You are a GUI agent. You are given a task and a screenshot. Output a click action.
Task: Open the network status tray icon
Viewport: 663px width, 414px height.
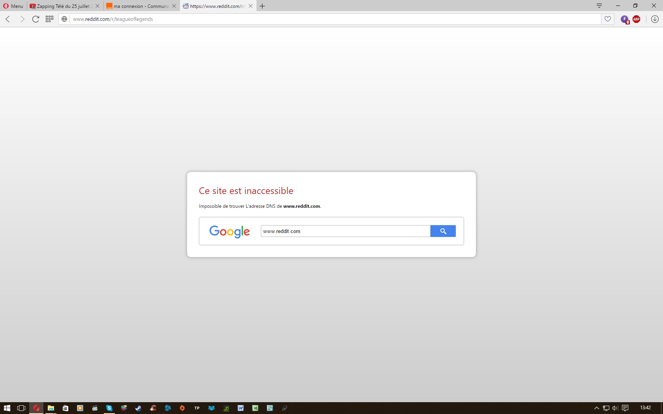click(x=606, y=408)
